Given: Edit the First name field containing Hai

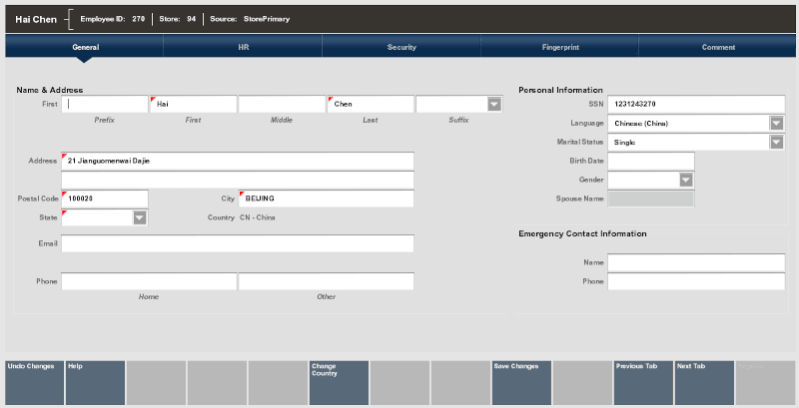Looking at the screenshot, I should tap(194, 105).
